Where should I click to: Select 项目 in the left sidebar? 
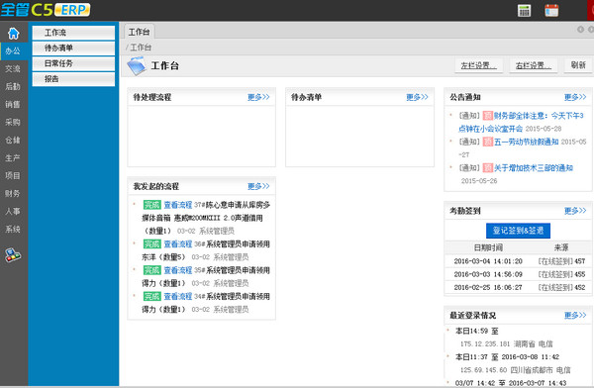pos(13,175)
